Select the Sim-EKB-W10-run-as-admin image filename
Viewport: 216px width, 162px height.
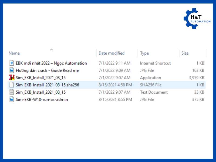42,100
